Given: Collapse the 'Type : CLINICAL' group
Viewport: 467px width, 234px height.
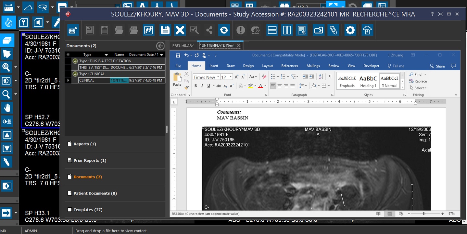Looking at the screenshot, I should 75,74.
